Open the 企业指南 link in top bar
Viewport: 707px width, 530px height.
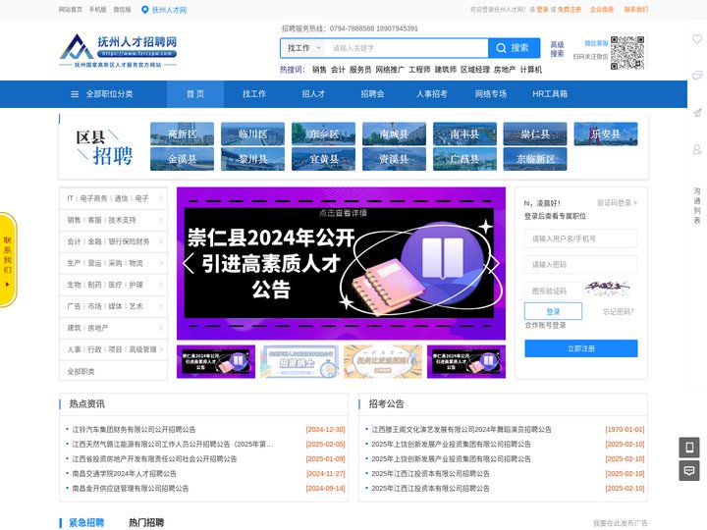602,10
